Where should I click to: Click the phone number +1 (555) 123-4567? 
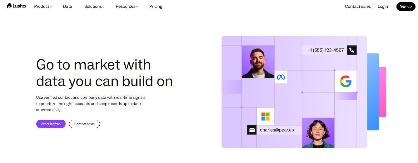pyautogui.click(x=326, y=50)
